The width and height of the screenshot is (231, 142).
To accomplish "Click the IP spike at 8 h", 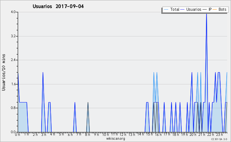I will (88, 102).
